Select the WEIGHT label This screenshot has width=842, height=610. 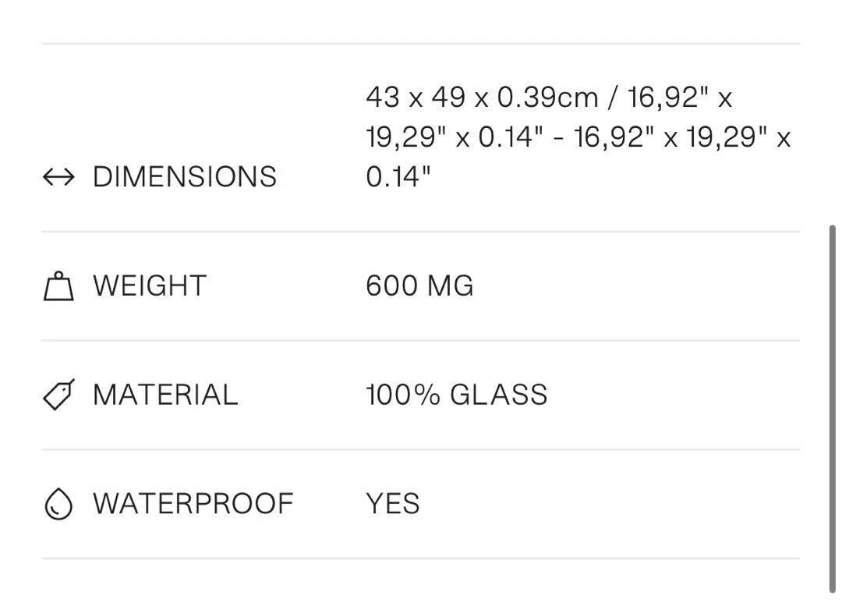pyautogui.click(x=150, y=285)
